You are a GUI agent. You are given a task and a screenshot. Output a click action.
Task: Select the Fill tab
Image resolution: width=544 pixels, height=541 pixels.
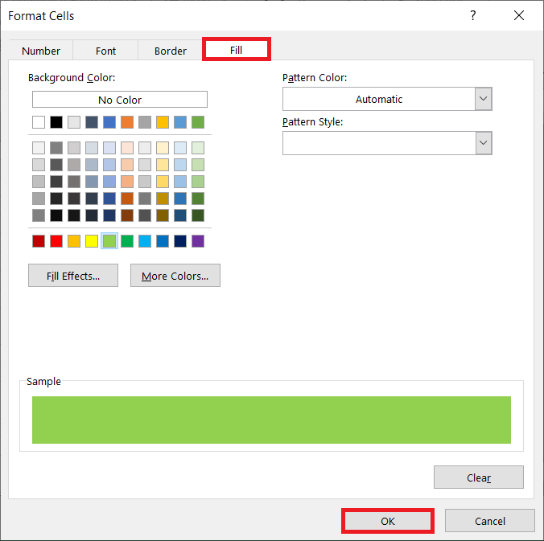pos(237,50)
